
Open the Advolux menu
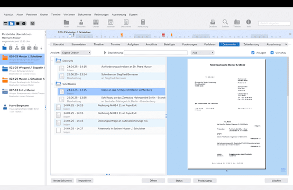pos(8,15)
